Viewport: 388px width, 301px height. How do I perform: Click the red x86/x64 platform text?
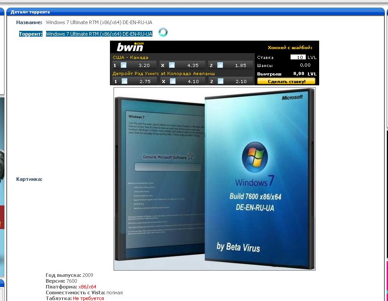point(87,287)
